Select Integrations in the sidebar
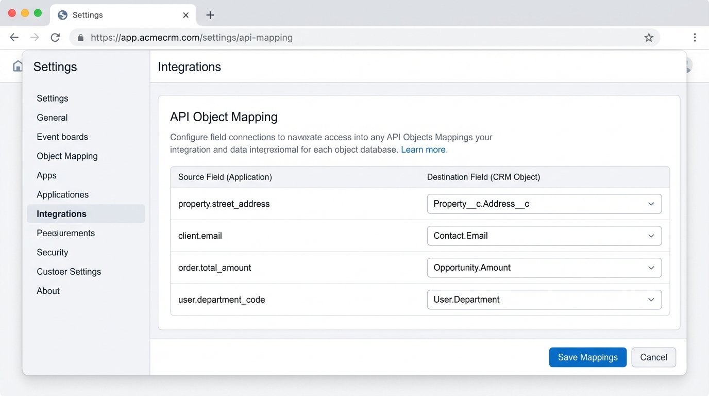709x396 pixels. coord(61,213)
